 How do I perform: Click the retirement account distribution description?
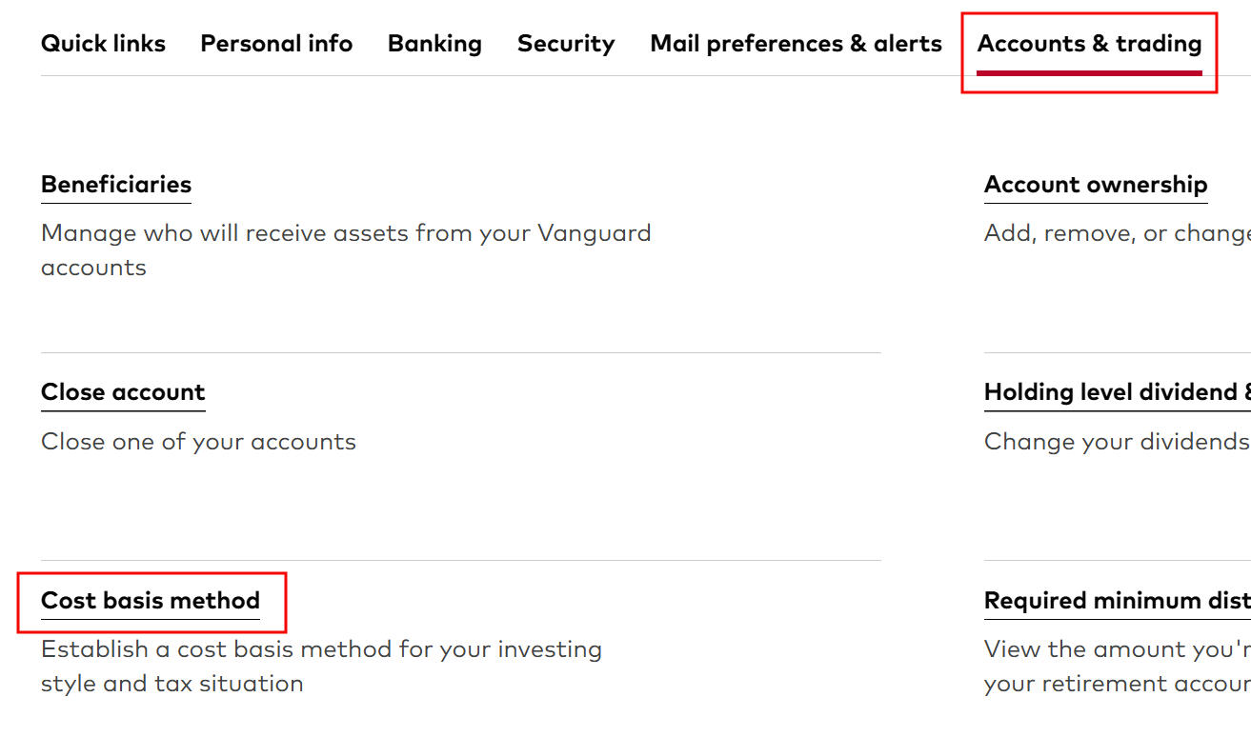1115,666
